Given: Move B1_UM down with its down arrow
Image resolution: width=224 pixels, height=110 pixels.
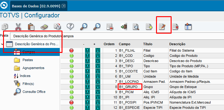Looking at the screenshot, I should pos(98,76).
